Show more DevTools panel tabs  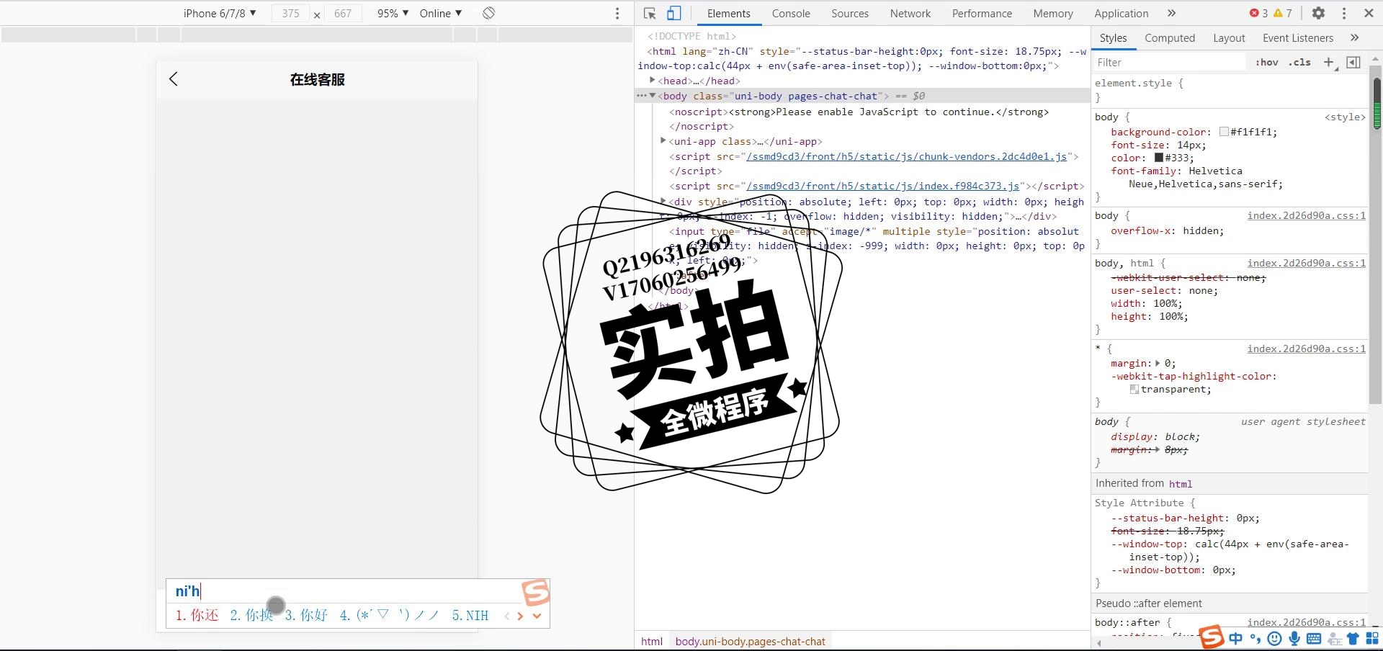[1171, 13]
